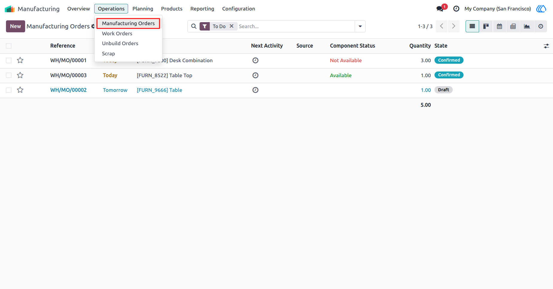Open the Products menu
Screen dimensions: 553x289
[172, 9]
